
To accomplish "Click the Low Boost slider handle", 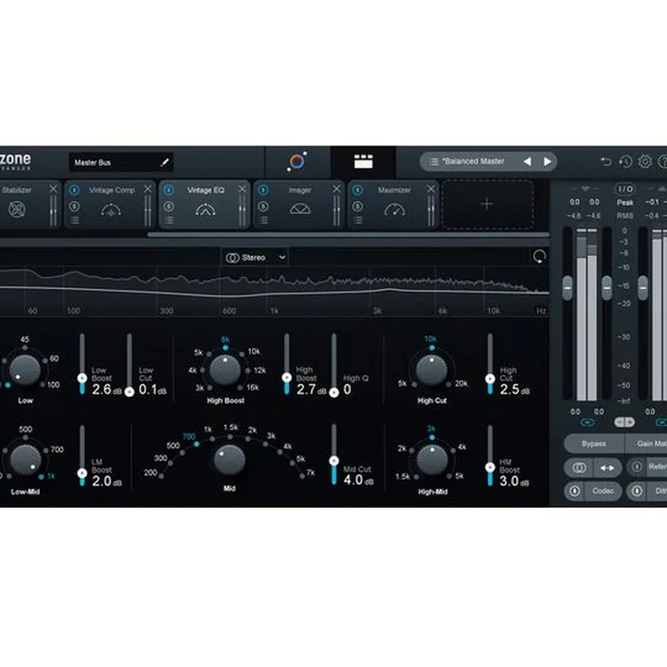I will pyautogui.click(x=82, y=378).
